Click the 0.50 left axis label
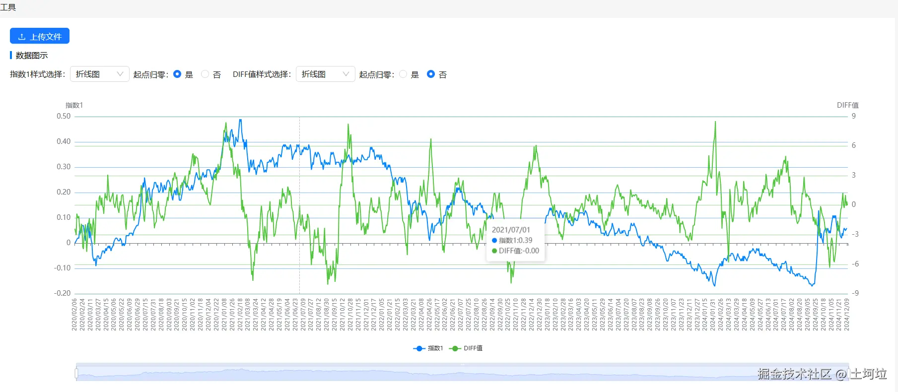898x392 pixels. (x=64, y=116)
